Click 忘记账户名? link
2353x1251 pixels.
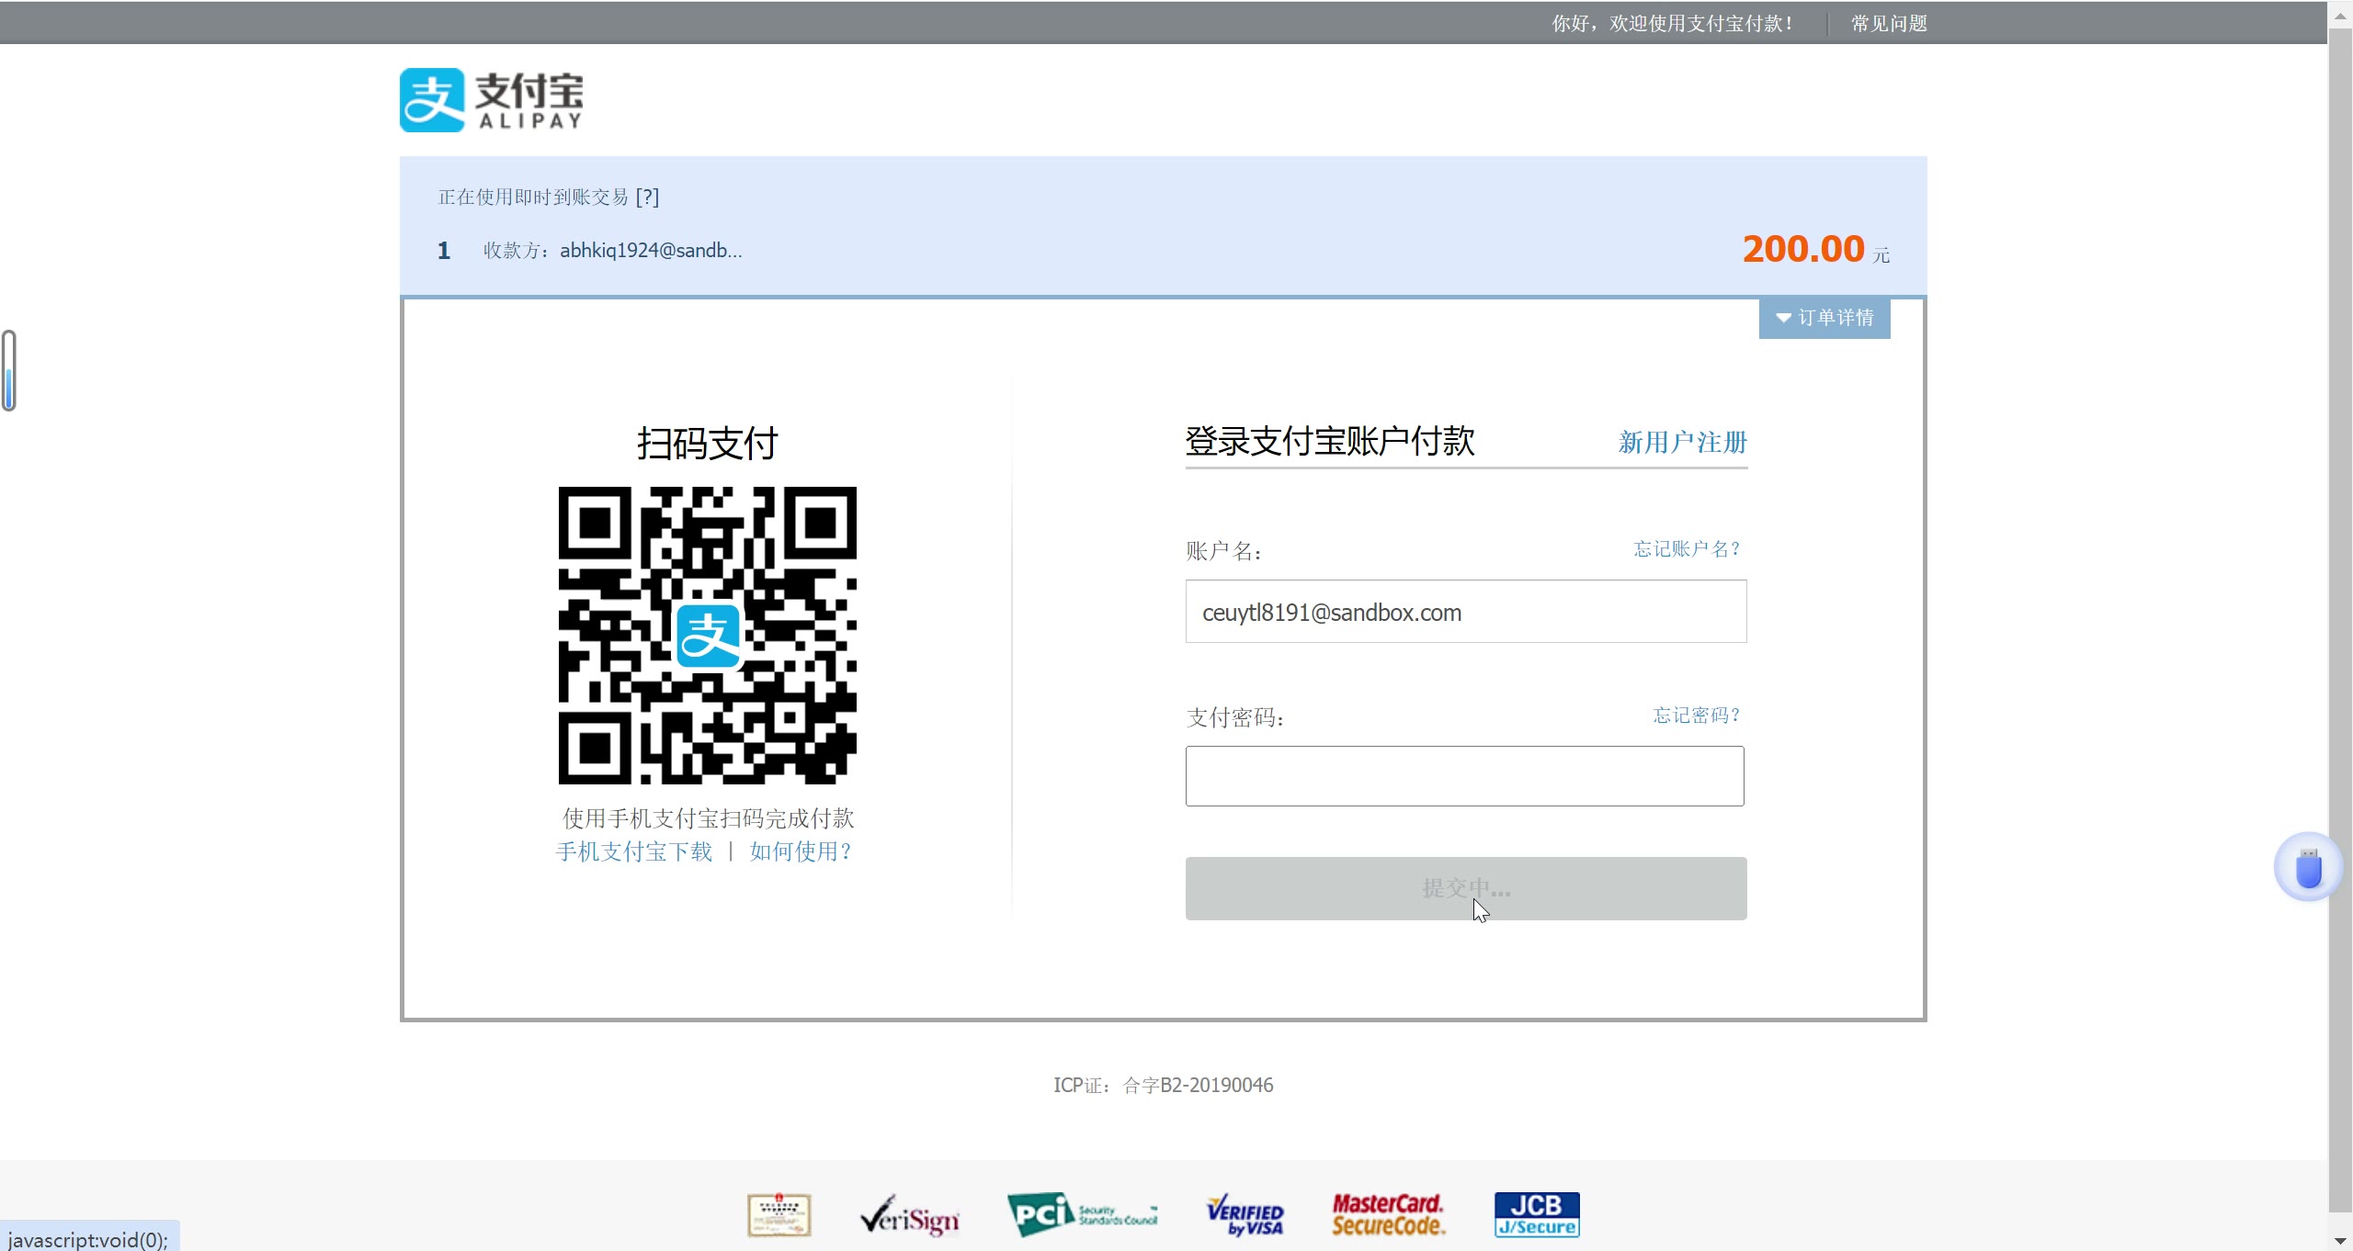point(1687,549)
